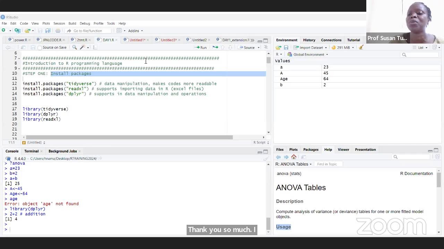Viewport: 444px width, 249px height.
Task: Open the R: ANOVA Tables topic dropdown
Action: point(293,164)
